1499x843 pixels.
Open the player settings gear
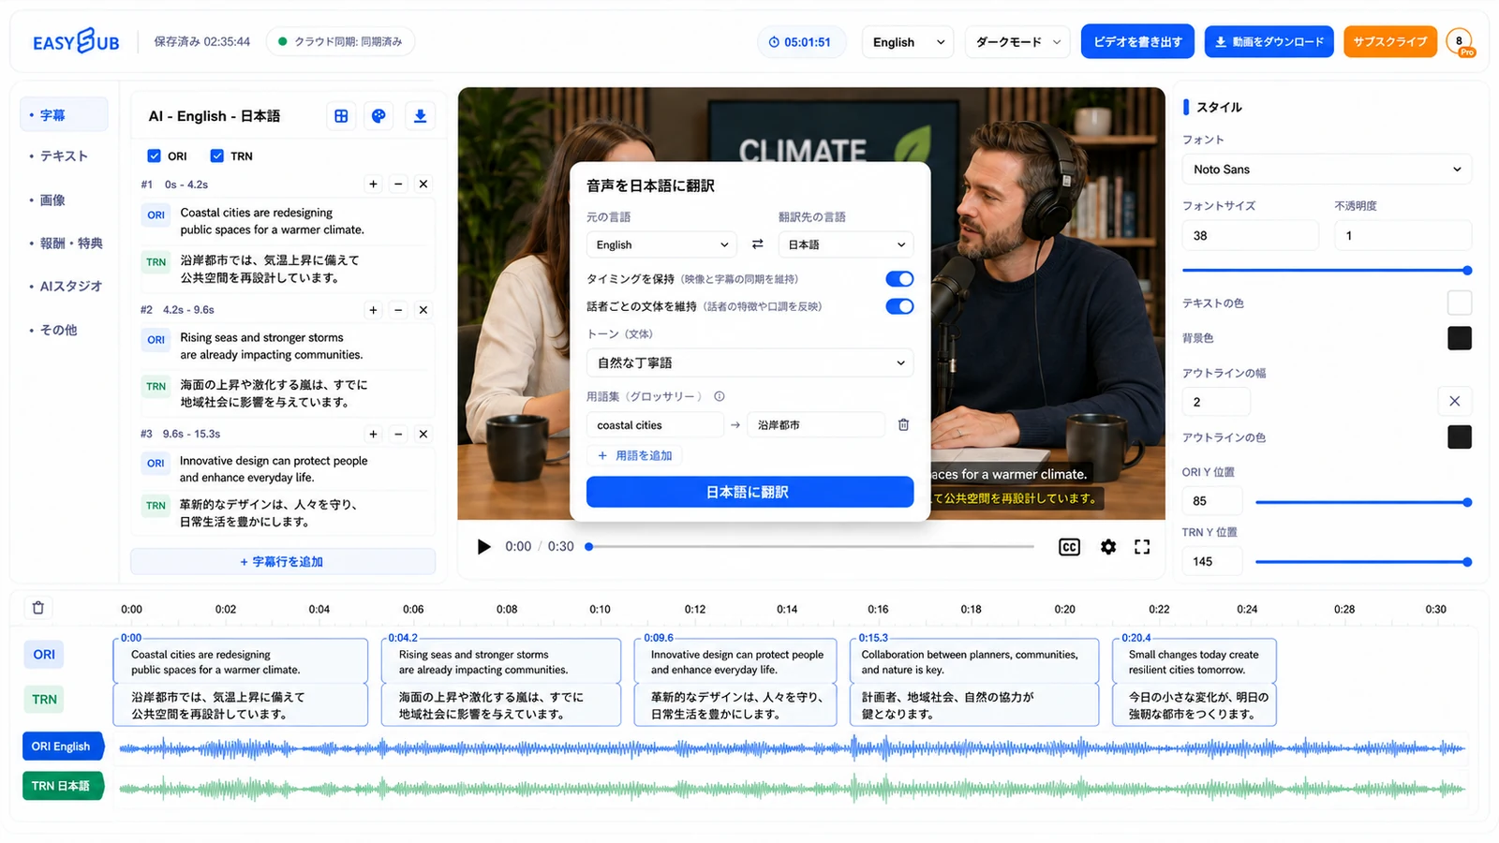coord(1108,547)
